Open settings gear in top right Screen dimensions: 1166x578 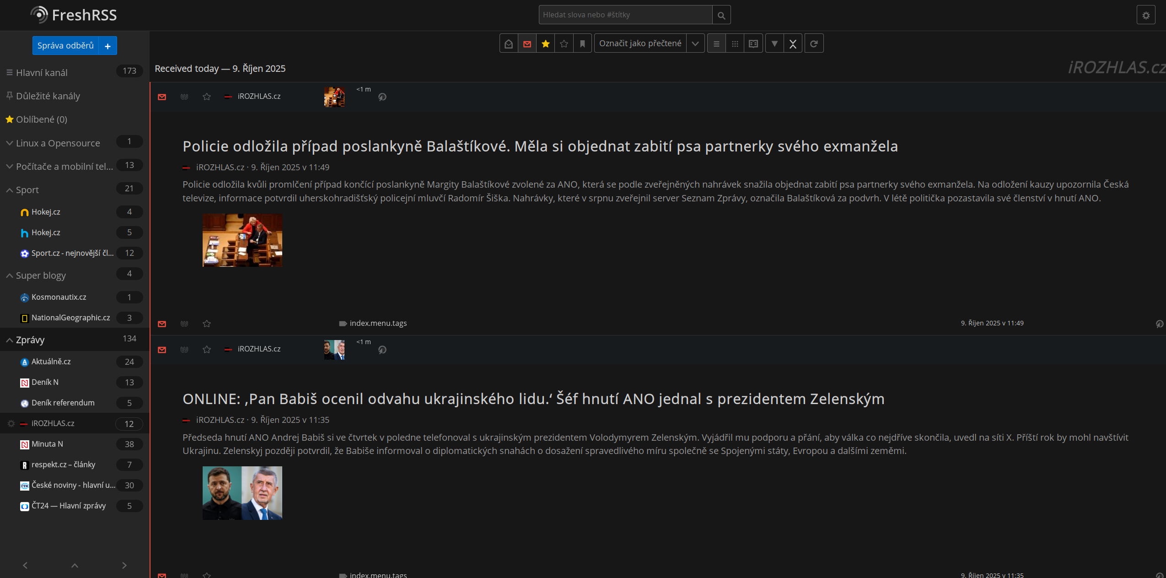point(1146,15)
